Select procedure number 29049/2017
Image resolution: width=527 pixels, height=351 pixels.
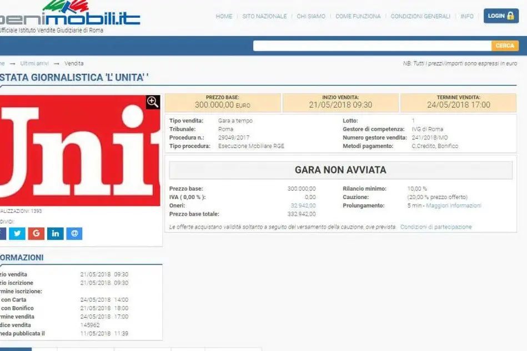(234, 138)
